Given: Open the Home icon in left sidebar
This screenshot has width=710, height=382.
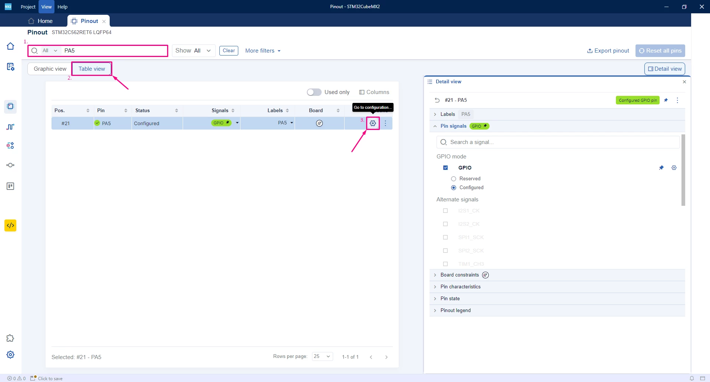Looking at the screenshot, I should click(10, 46).
